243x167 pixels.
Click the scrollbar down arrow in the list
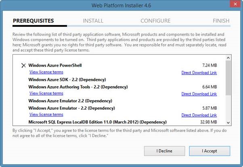point(228,123)
